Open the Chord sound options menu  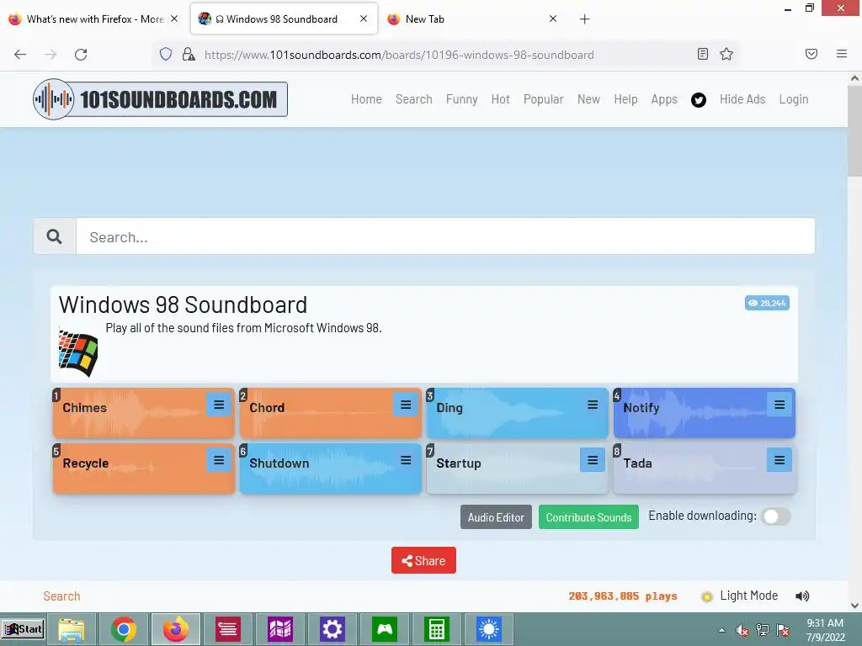point(406,405)
